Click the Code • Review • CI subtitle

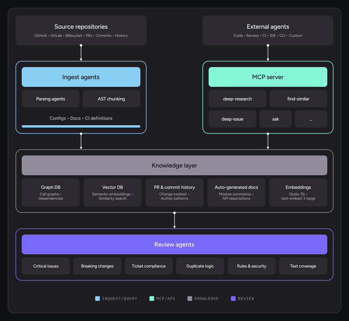[268, 36]
